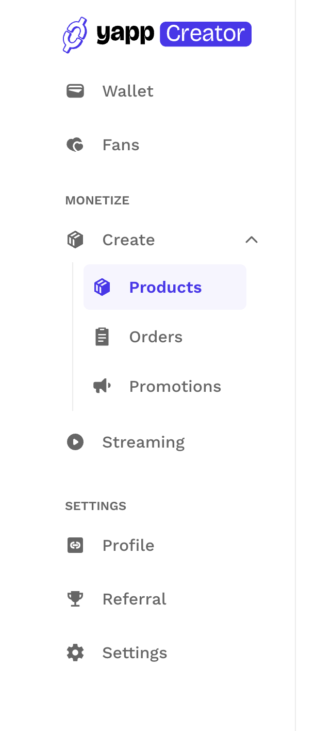Open the Referral page link

click(x=134, y=599)
